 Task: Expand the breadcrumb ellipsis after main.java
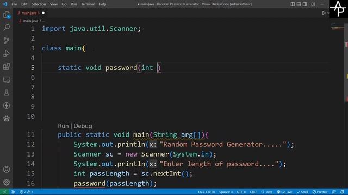[x=43, y=21]
